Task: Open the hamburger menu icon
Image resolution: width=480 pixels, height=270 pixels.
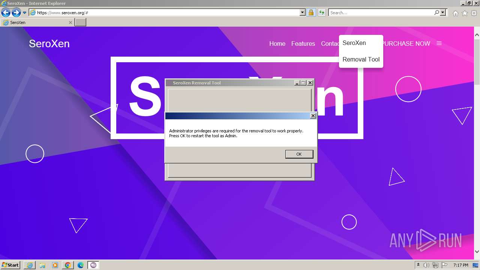Action: coord(439,43)
